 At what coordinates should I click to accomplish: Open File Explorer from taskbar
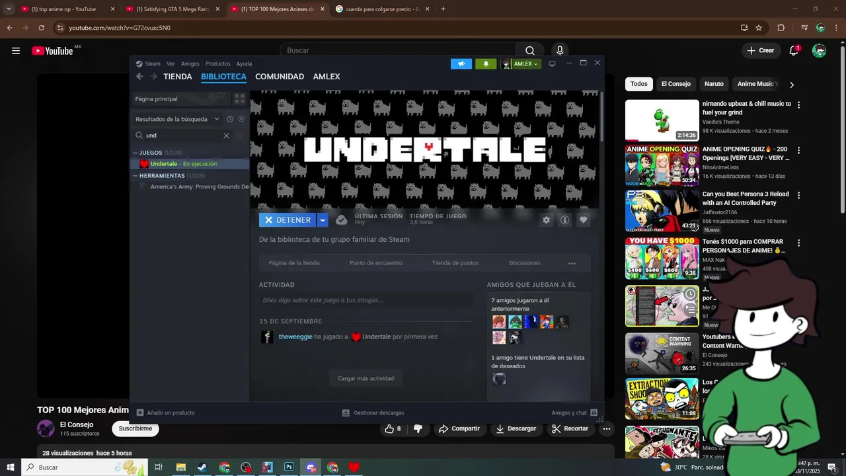point(180,467)
